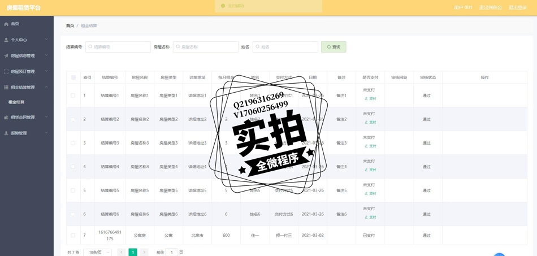Collapse the 租金结算管理 menu chevron
The width and height of the screenshot is (537, 256).
pos(46,88)
